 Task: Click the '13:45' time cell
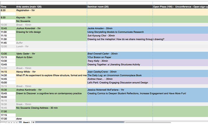coord(8,65)
